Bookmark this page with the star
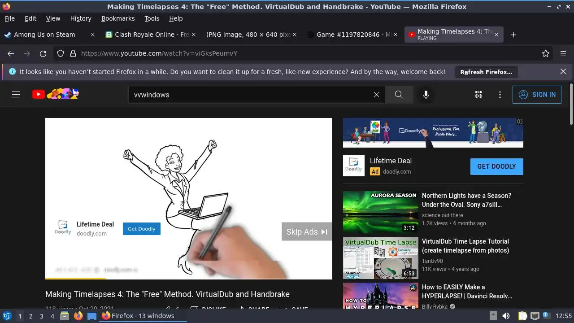This screenshot has height=323, width=574. tap(546, 53)
